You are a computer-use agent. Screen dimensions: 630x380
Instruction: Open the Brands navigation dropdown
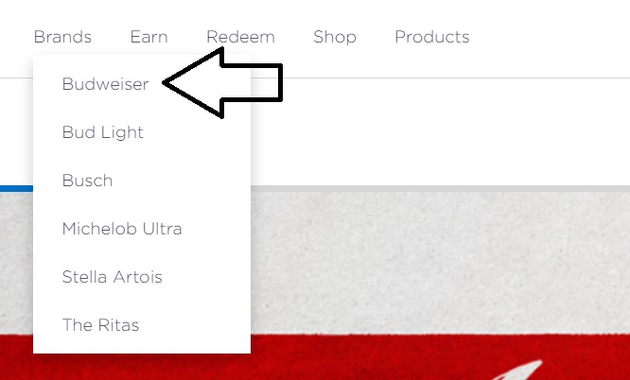point(62,37)
